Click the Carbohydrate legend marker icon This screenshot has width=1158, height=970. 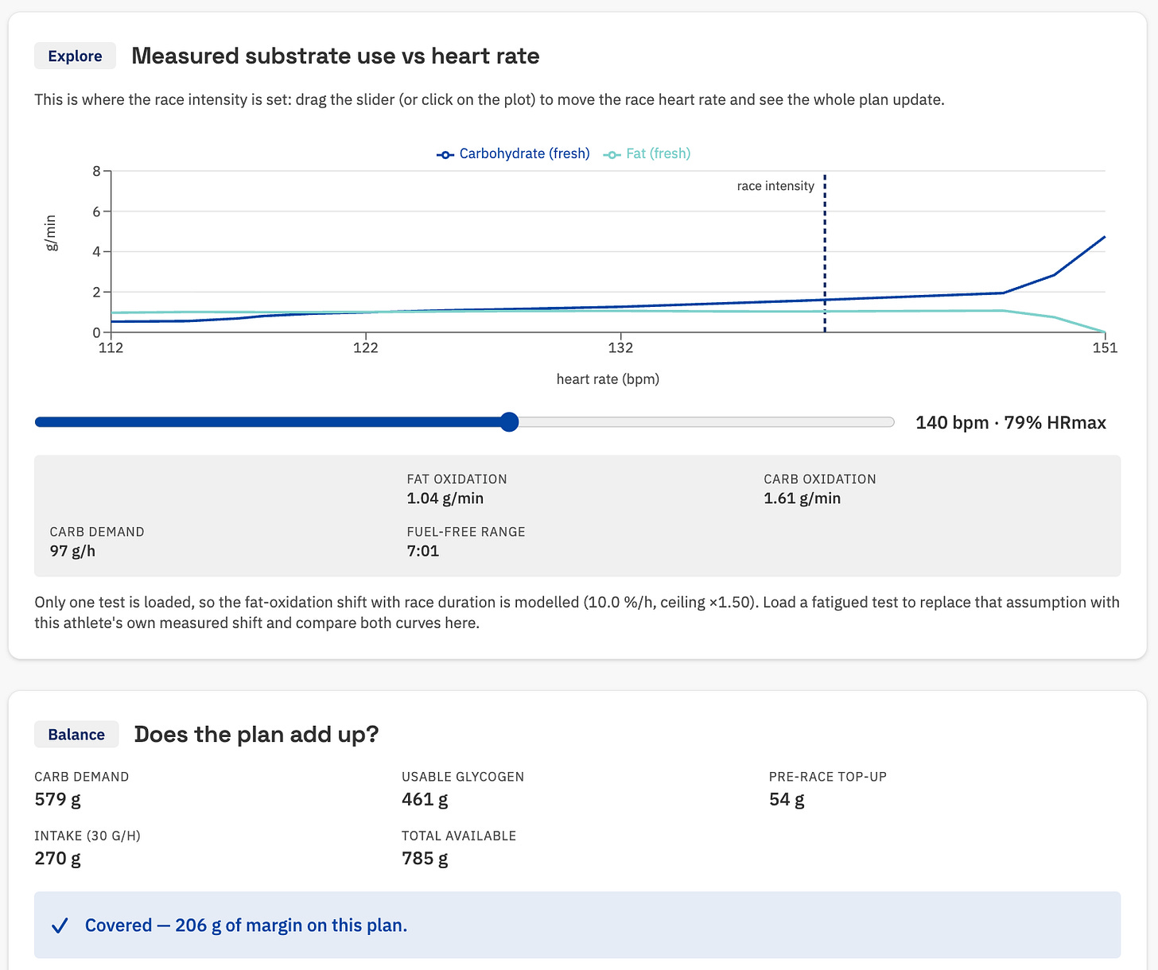pyautogui.click(x=445, y=154)
